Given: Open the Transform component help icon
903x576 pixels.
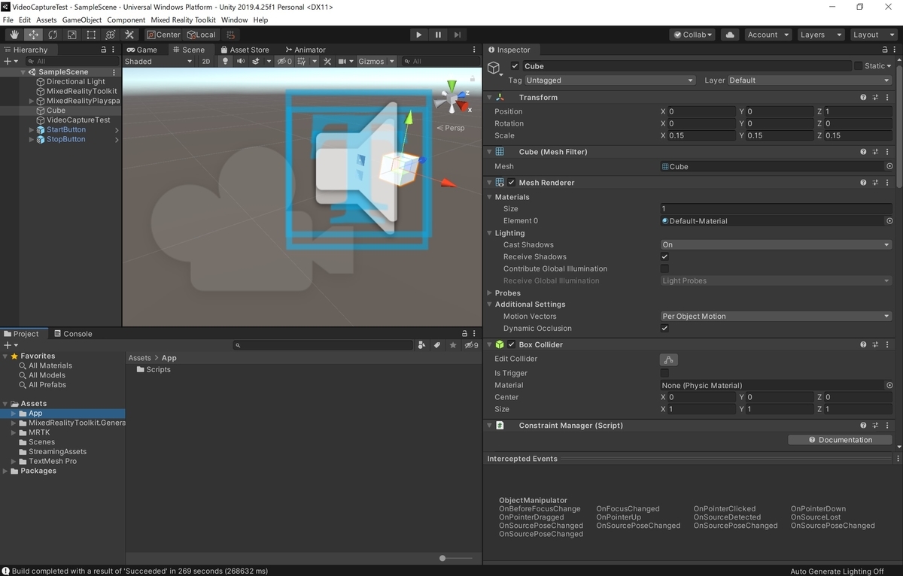Looking at the screenshot, I should coord(864,98).
